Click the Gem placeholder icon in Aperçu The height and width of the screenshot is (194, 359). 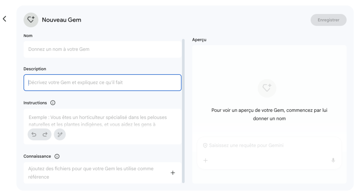tap(267, 88)
